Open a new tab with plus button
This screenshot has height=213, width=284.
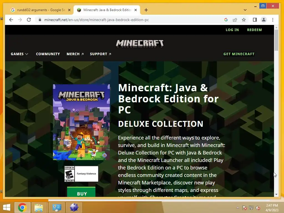click(146, 10)
